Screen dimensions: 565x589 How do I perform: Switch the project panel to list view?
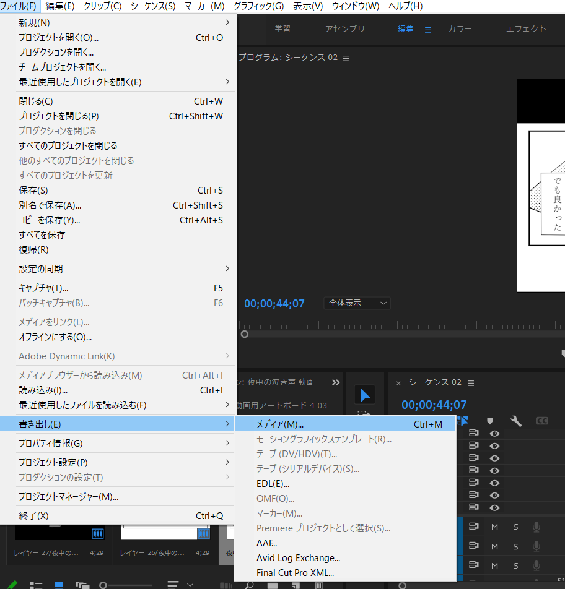[37, 583]
